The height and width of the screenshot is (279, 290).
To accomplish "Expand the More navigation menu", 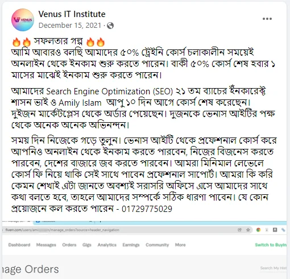I will pyautogui.click(x=180, y=245).
